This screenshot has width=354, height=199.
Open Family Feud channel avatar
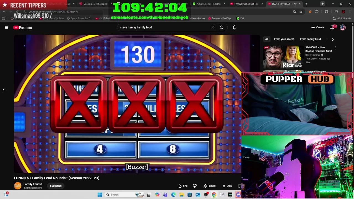pos(17,186)
